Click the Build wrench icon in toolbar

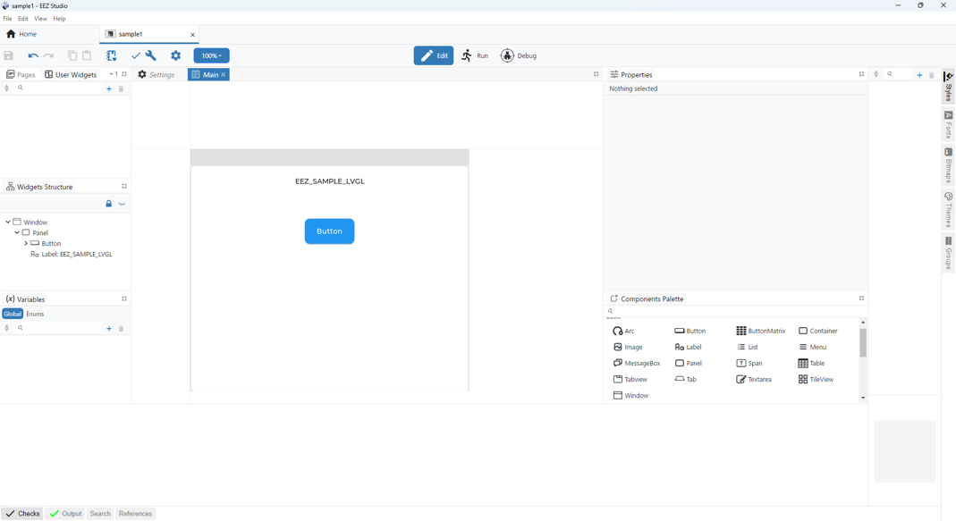point(151,55)
